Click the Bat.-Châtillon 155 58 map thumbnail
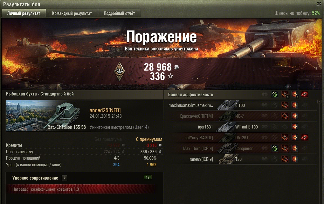Screen dimensions: 324x204 [x=46, y=116]
